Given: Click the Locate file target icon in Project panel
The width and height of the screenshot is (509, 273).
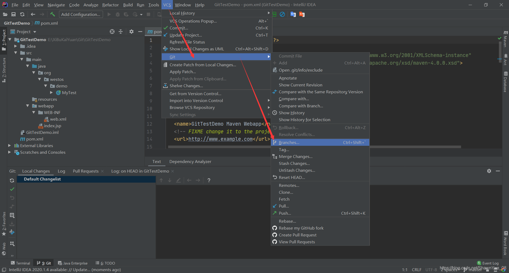Looking at the screenshot, I should [112, 32].
